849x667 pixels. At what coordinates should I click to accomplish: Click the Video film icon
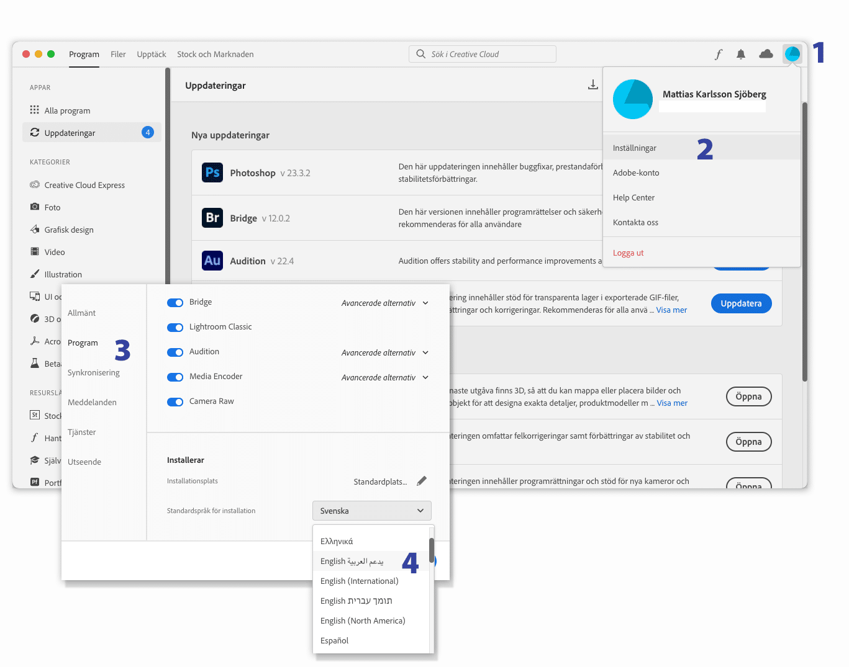(35, 251)
